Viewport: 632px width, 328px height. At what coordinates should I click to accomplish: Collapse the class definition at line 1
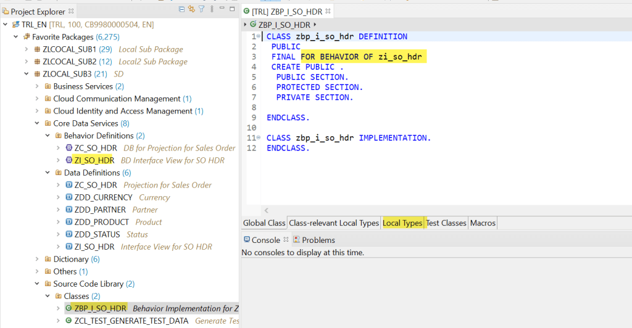click(258, 36)
